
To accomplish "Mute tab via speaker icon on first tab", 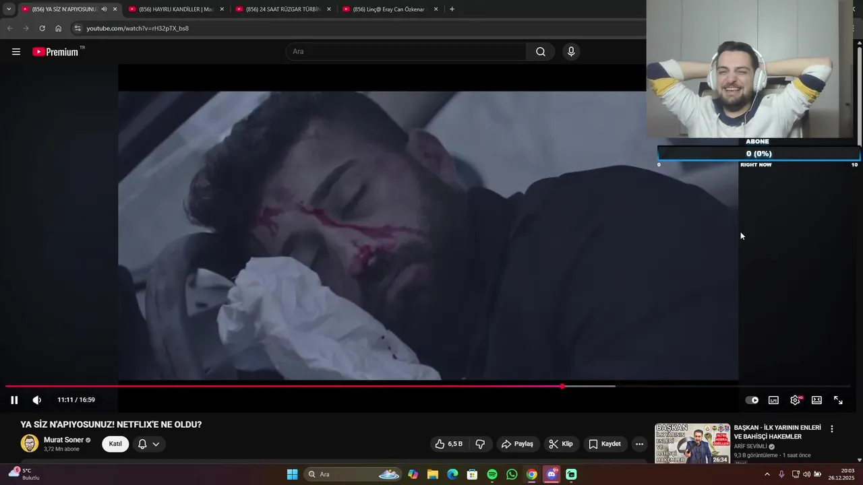I will 104,9.
